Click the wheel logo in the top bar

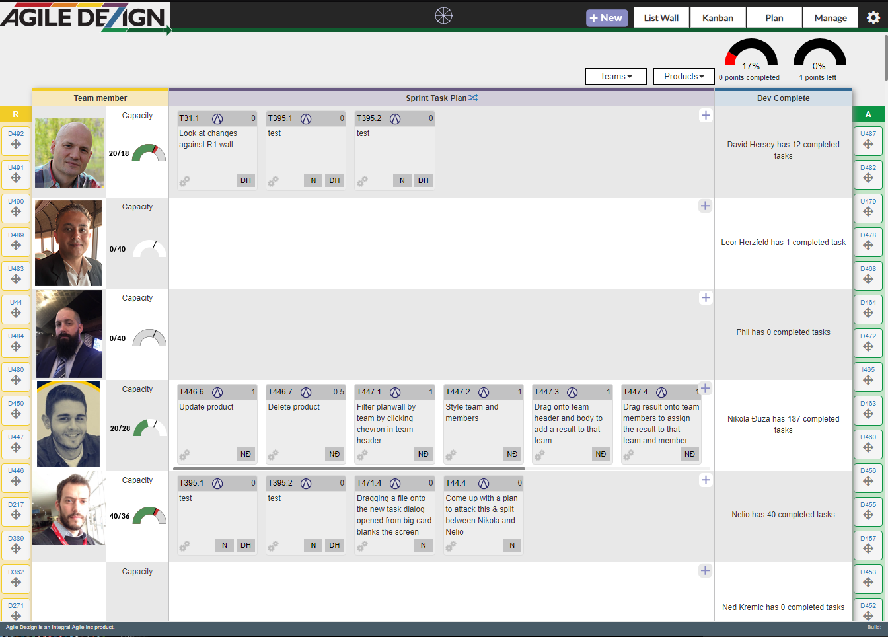(443, 16)
